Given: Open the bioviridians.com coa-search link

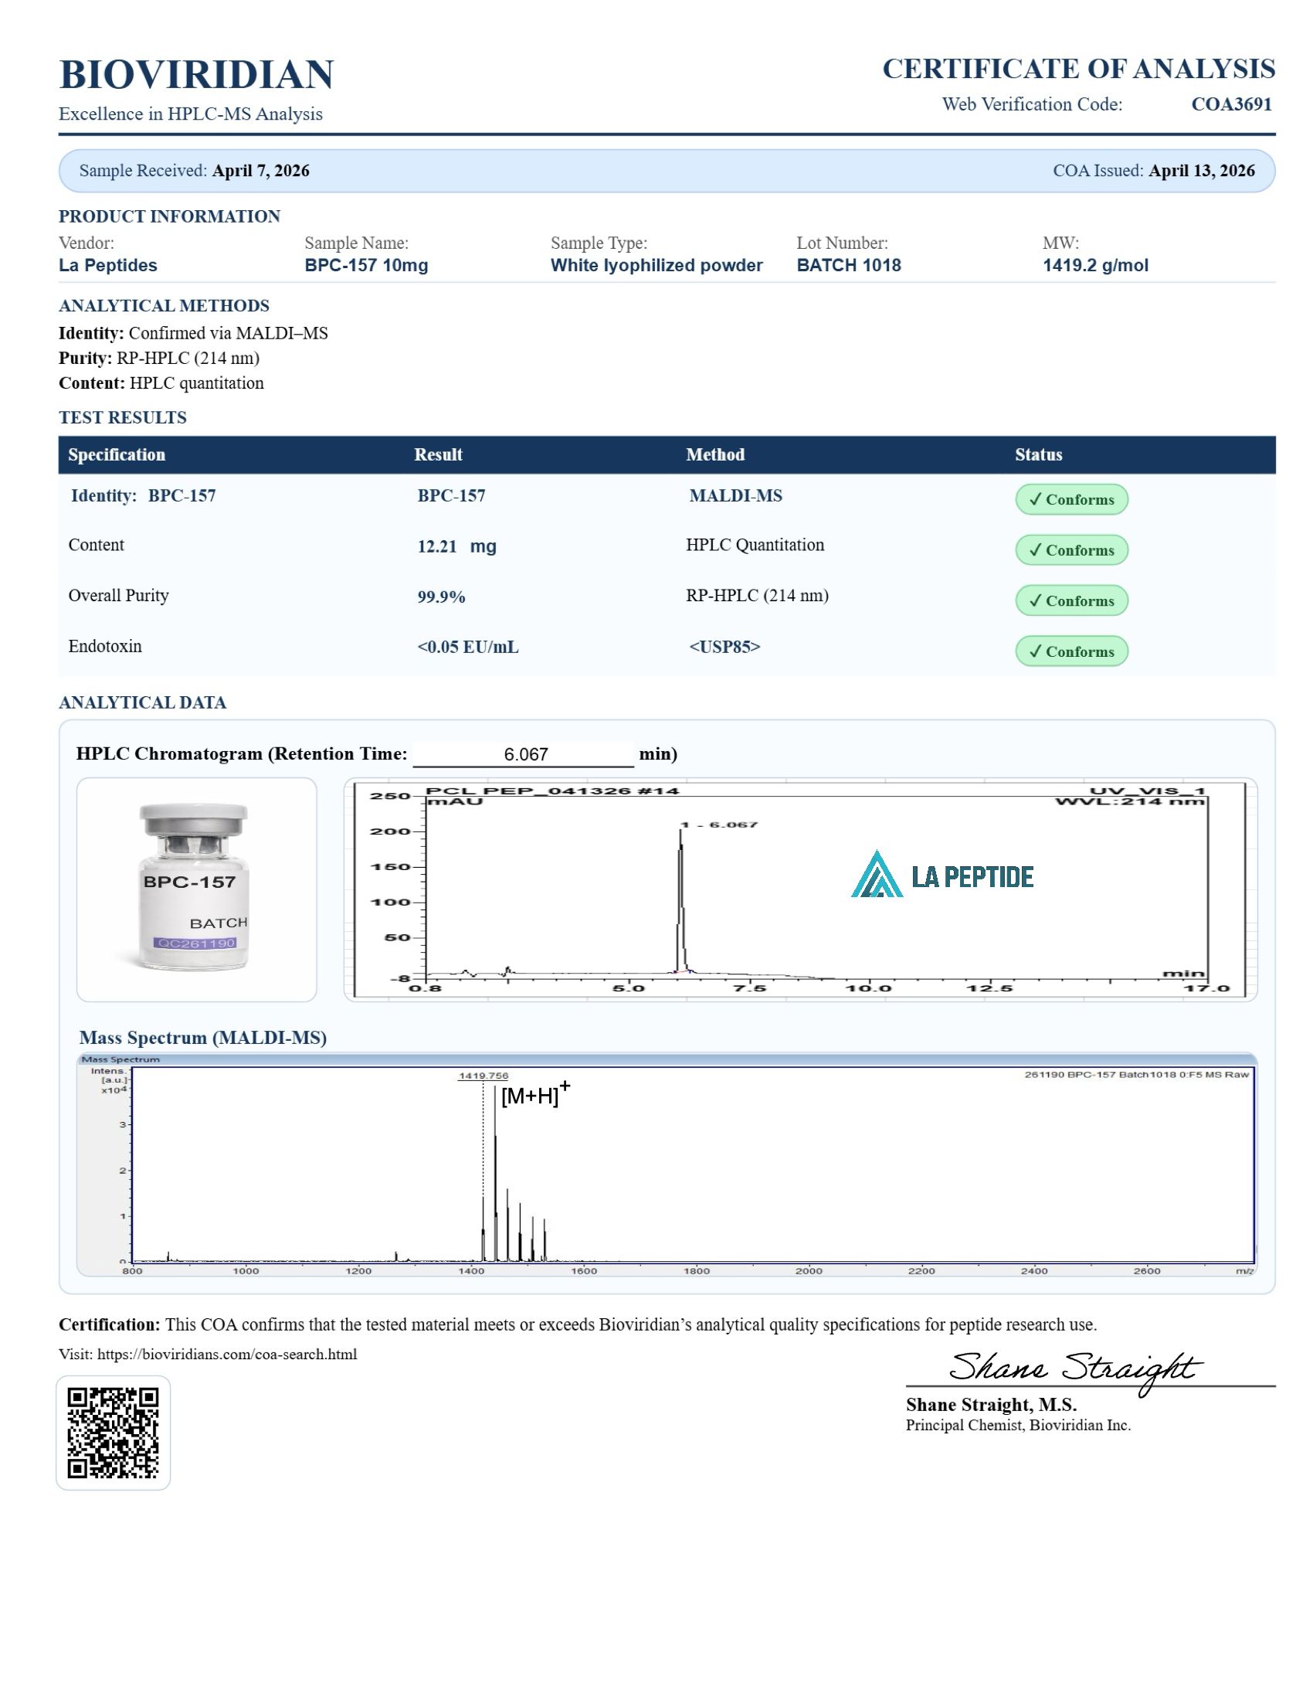Looking at the screenshot, I should click(x=226, y=1354).
